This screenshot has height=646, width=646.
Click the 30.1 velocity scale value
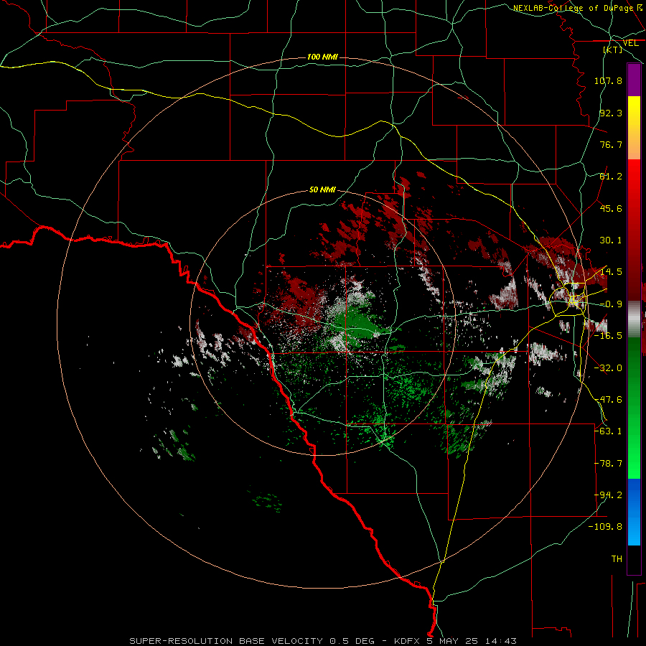pos(611,240)
